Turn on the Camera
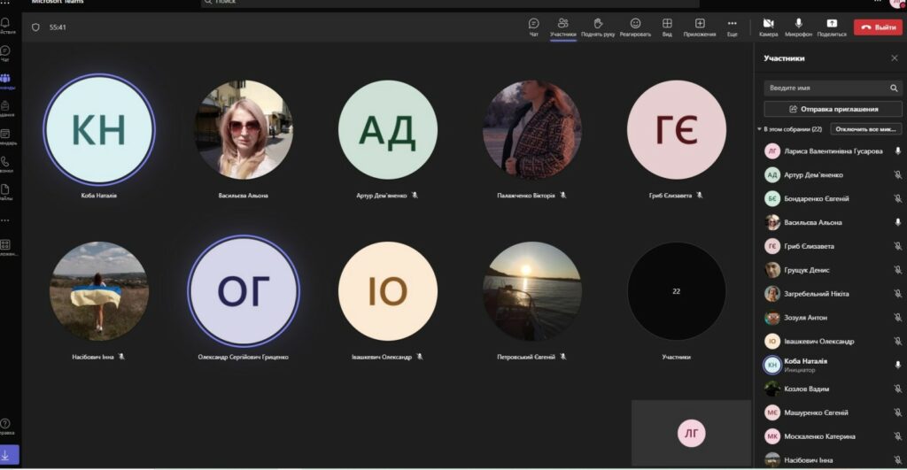907x470 pixels. coord(768,27)
